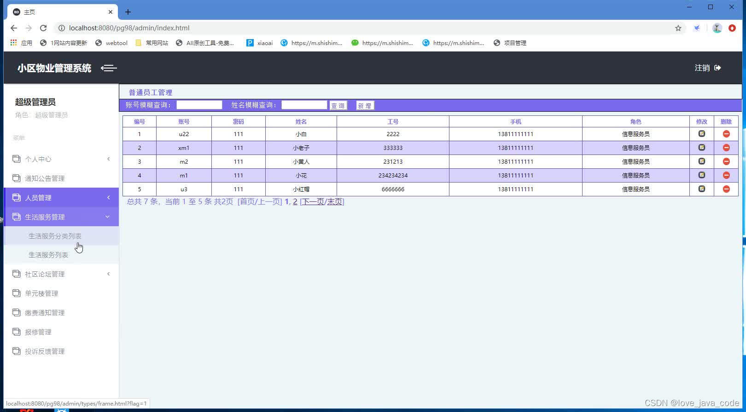Click the browser address bar URL
Image resolution: width=746 pixels, height=412 pixels.
[x=129, y=28]
